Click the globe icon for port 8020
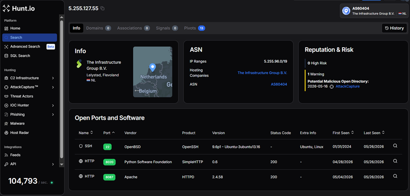This screenshot has height=196, width=410. [81, 161]
